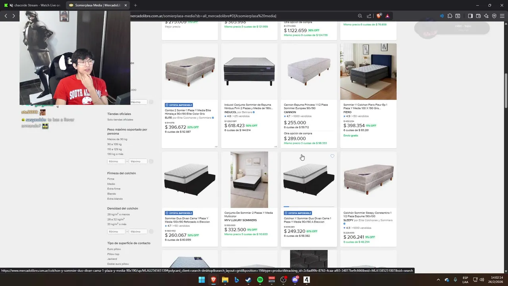Screen dimensions: 508x286
Task: Open the Brave VPN shield icon
Action: click(494, 16)
